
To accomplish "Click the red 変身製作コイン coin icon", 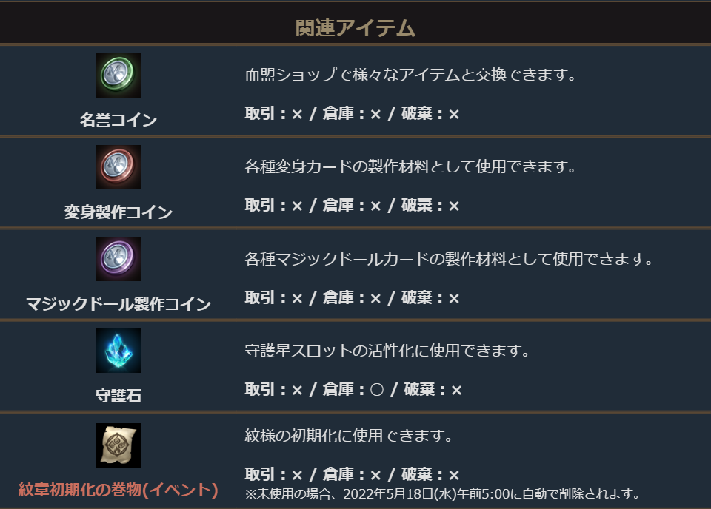I will point(118,167).
